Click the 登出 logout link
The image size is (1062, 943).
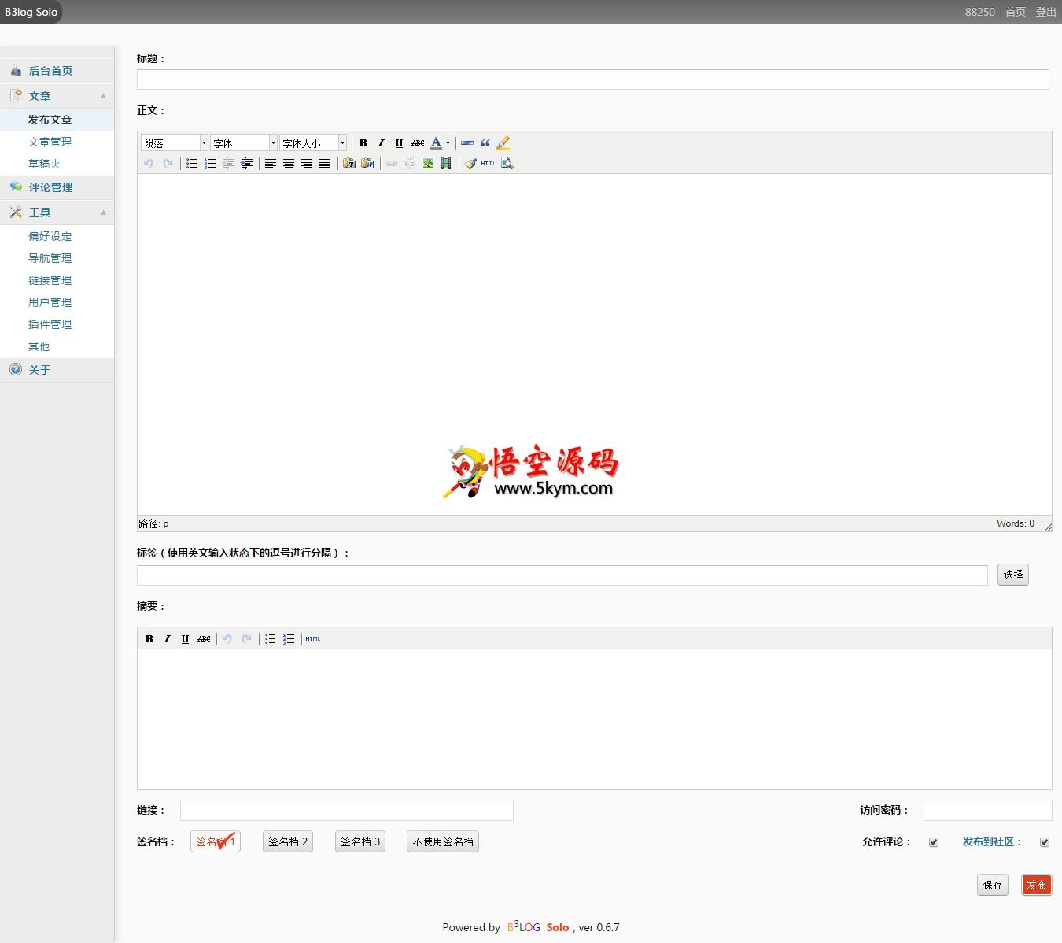pyautogui.click(x=1045, y=12)
